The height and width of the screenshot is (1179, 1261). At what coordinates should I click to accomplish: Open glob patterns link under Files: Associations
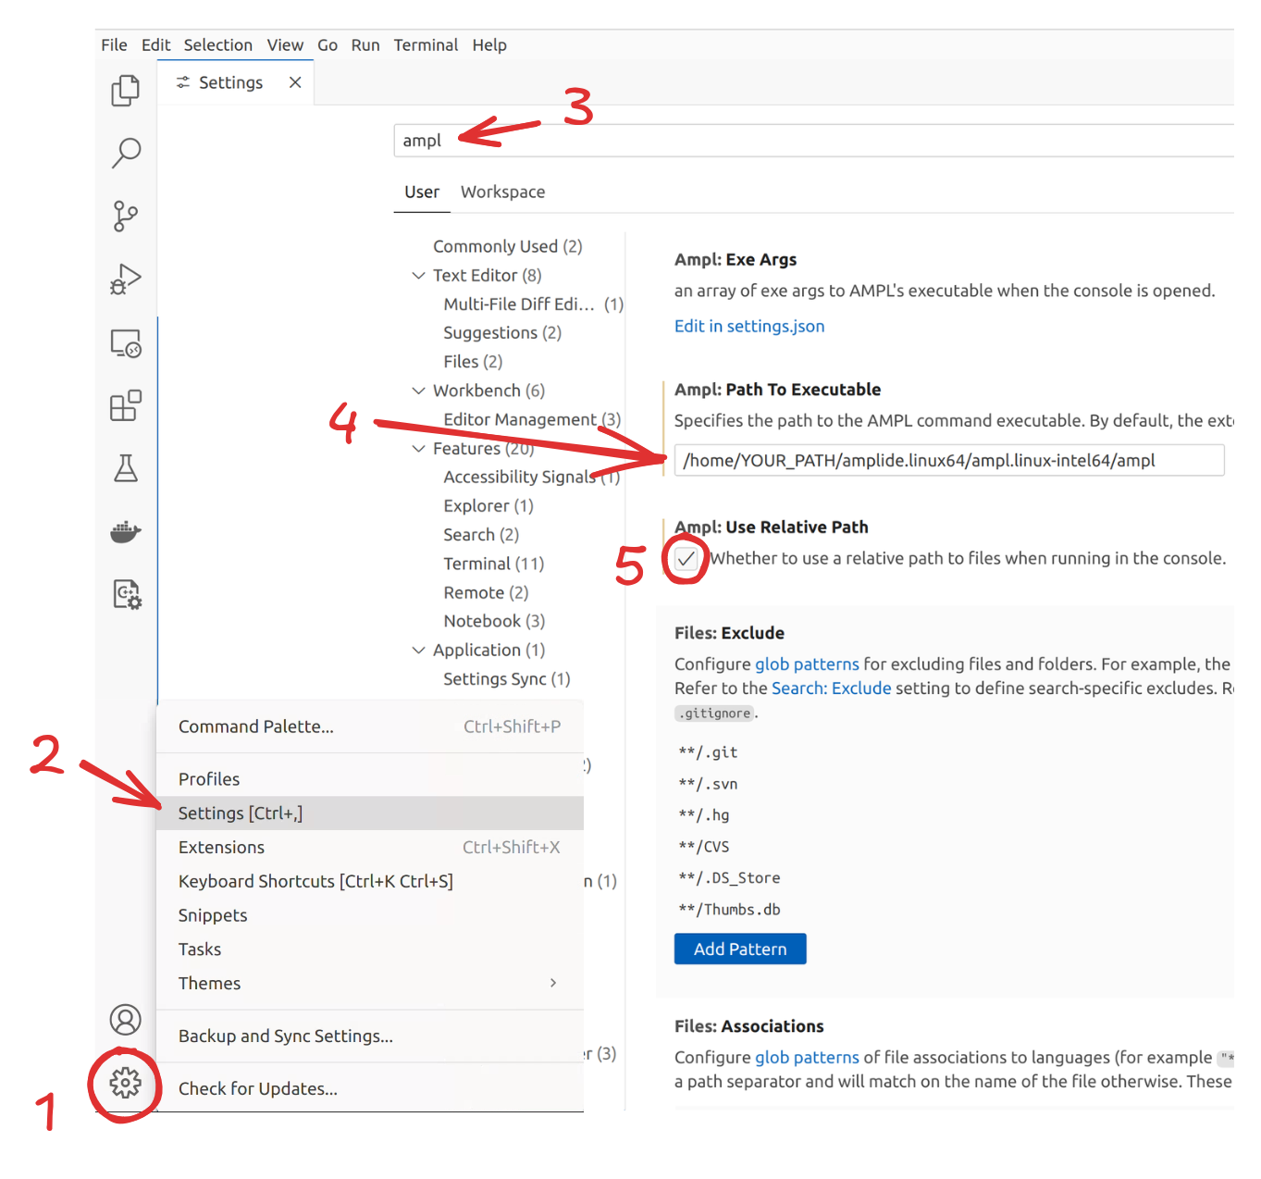pos(807,1058)
